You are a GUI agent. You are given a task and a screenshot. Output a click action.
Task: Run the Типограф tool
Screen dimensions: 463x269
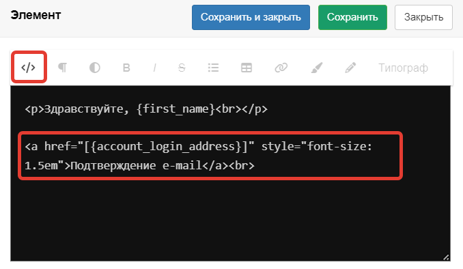point(403,68)
